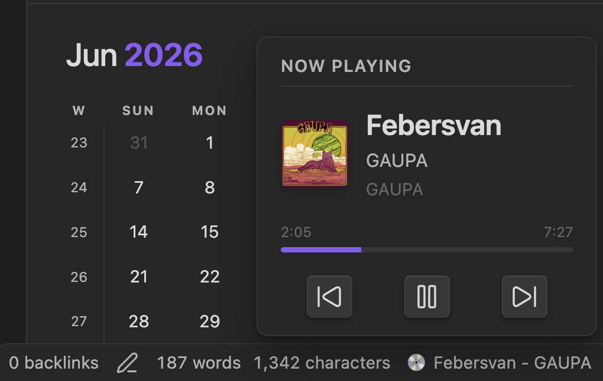Select June 22 in the calendar
This screenshot has width=603, height=381.
tap(210, 277)
